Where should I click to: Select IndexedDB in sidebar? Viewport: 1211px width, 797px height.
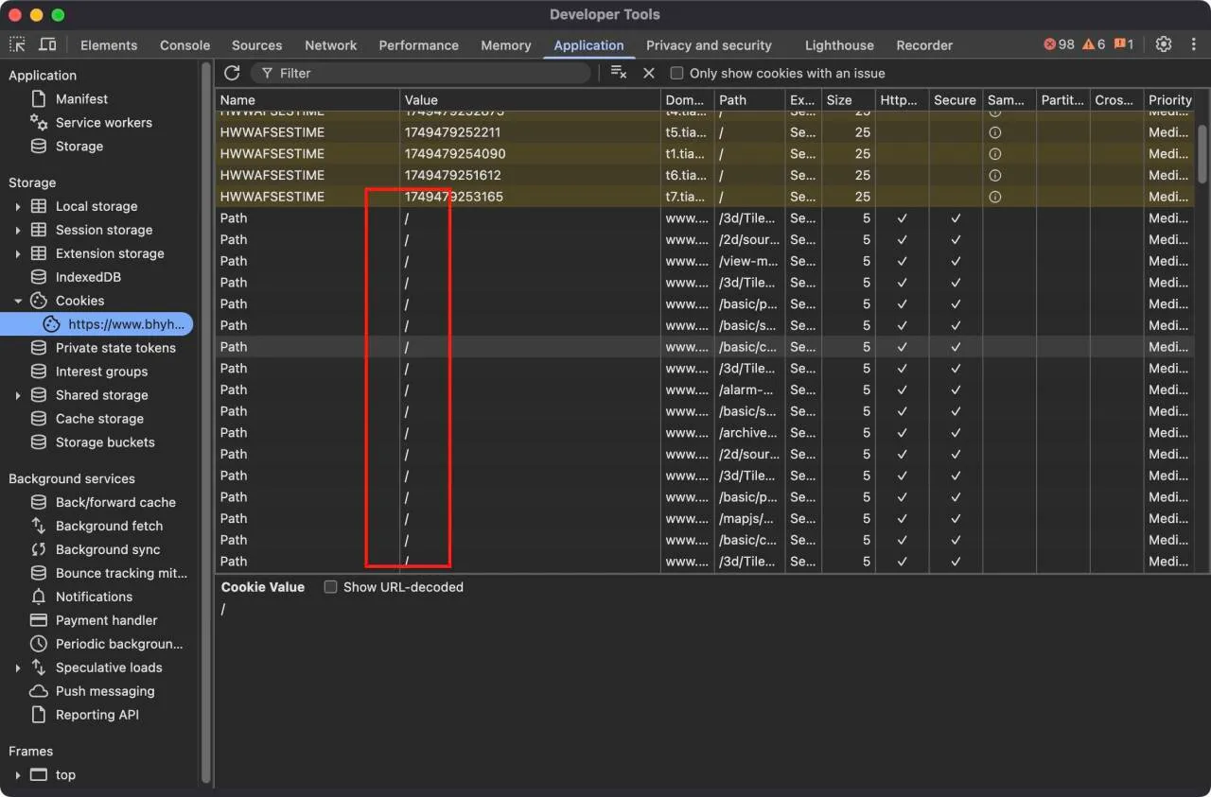coord(88,277)
